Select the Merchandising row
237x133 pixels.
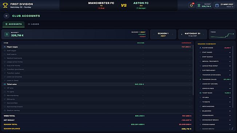coord(98,96)
